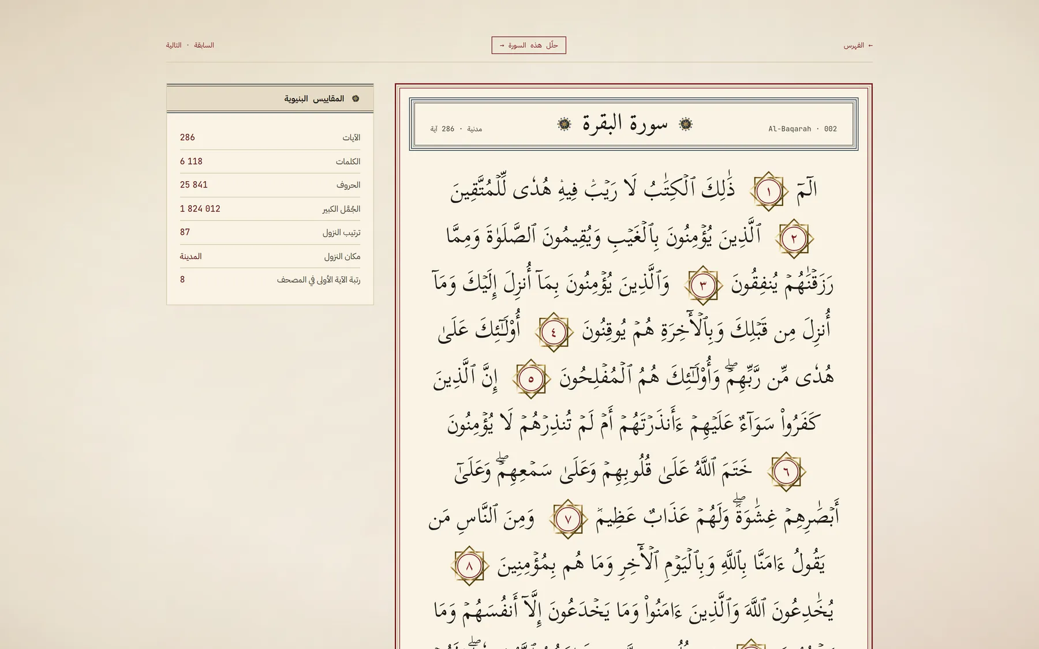This screenshot has width=1039, height=649.
Task: Go to السابقة previous surah link
Action: pyautogui.click(x=204, y=45)
